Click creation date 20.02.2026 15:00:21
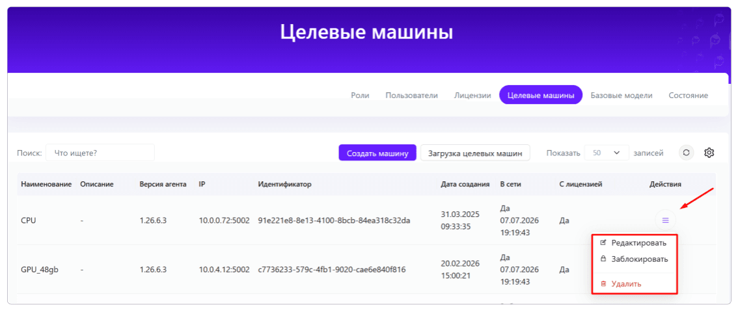This screenshot has height=310, width=738. tap(460, 270)
